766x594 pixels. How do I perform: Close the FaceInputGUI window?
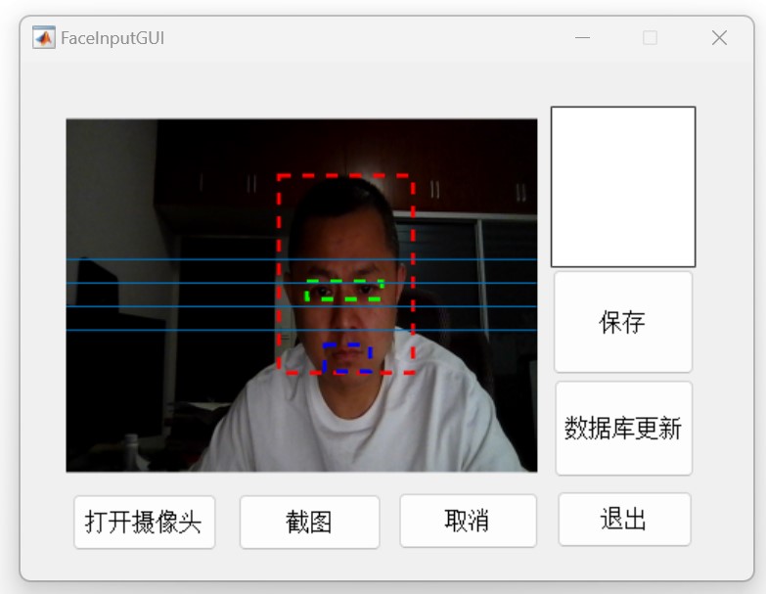coord(719,37)
